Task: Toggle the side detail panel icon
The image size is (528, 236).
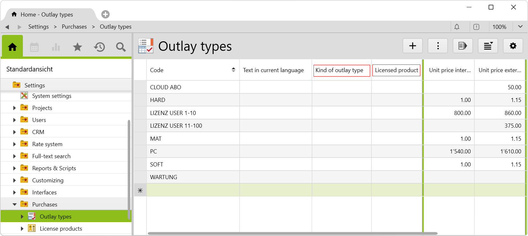Action: tap(463, 46)
